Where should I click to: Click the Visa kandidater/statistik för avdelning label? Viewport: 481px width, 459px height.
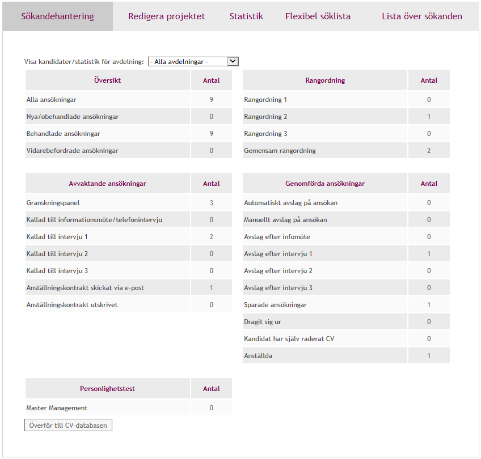(84, 62)
